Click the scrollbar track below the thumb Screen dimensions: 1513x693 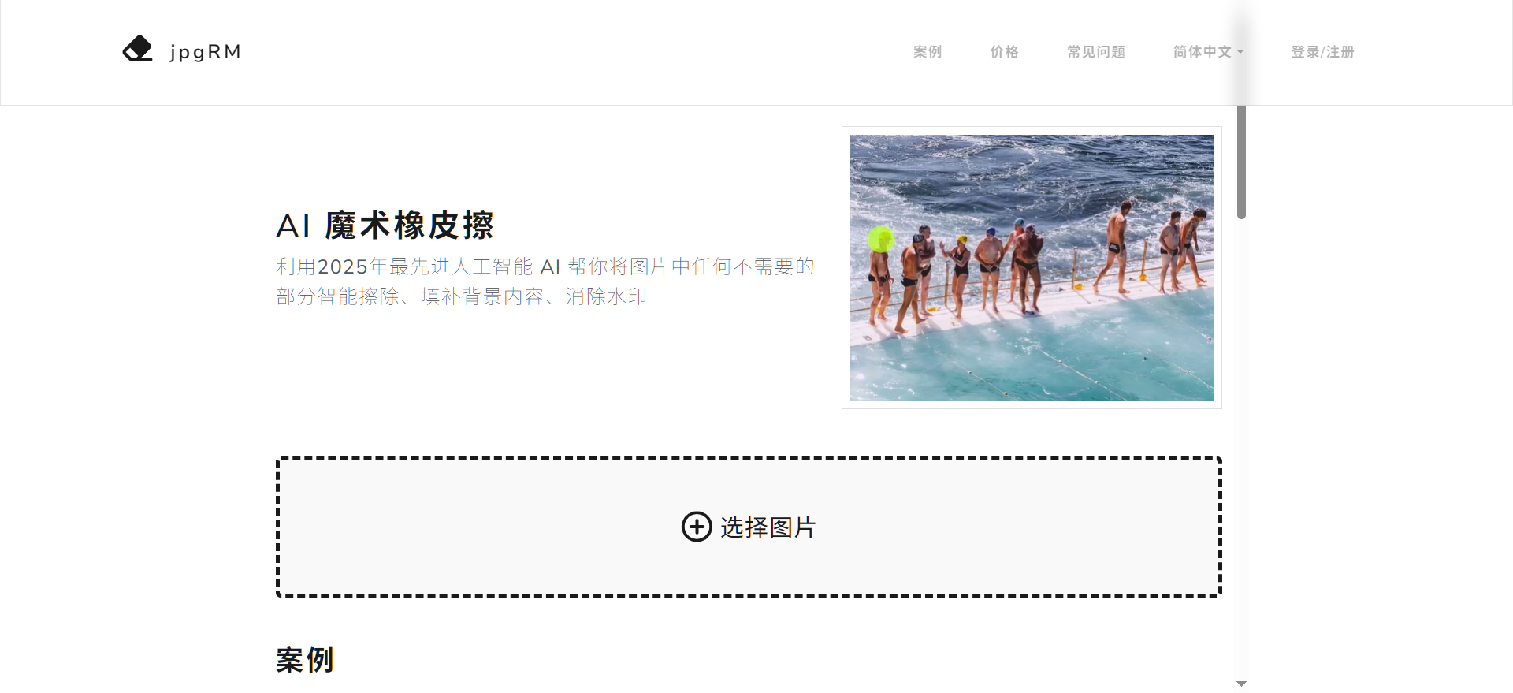[x=1241, y=442]
